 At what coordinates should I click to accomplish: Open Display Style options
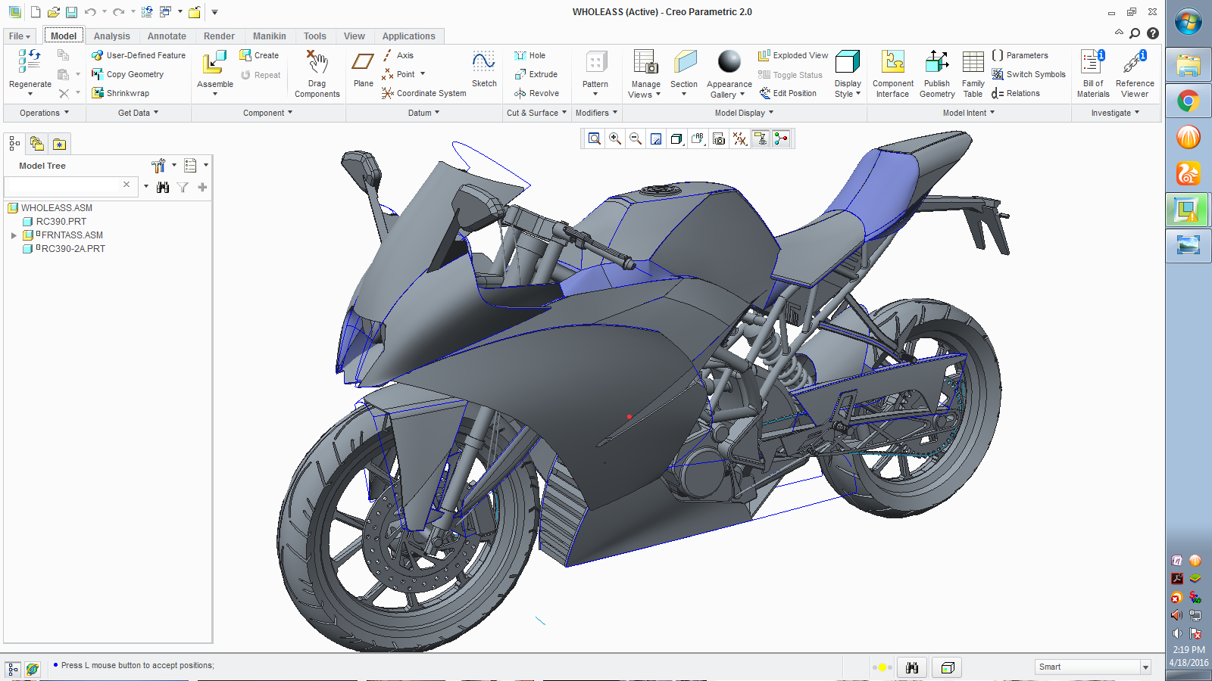point(848,63)
